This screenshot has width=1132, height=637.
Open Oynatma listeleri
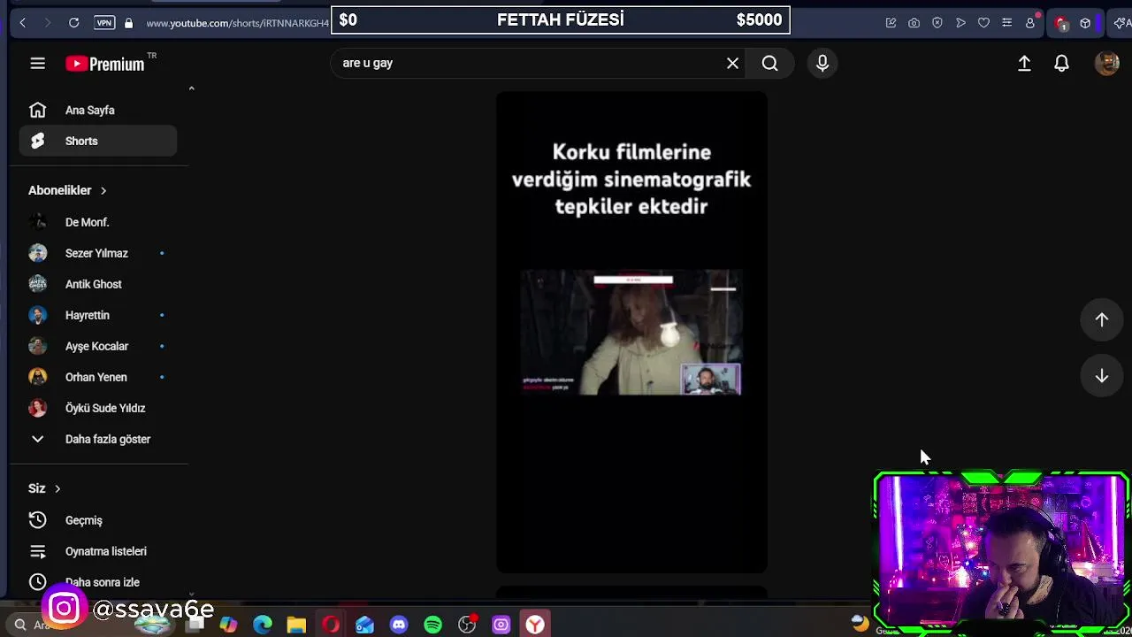point(97,551)
